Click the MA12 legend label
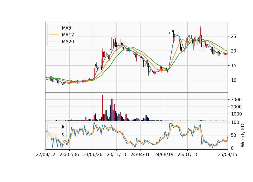The width and height of the screenshot is (253, 182). pos(68,35)
